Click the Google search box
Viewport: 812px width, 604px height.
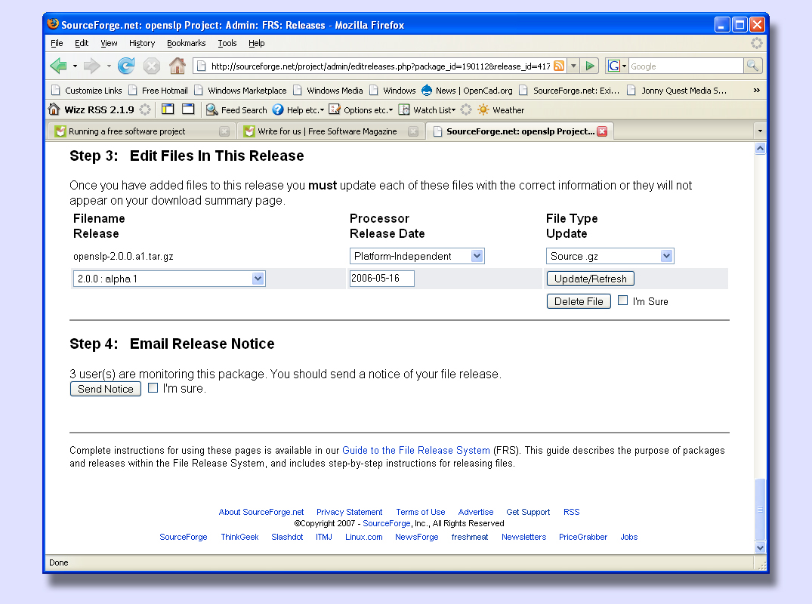[x=686, y=66]
